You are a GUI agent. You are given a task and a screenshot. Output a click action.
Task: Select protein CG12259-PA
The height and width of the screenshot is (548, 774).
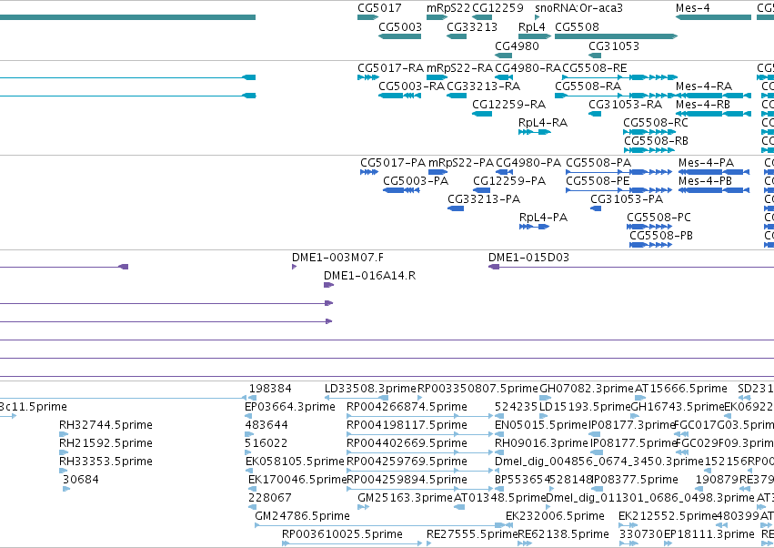(509, 181)
